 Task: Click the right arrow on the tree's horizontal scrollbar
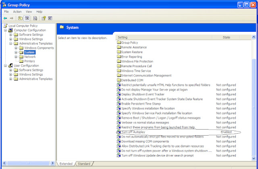pos(52,163)
